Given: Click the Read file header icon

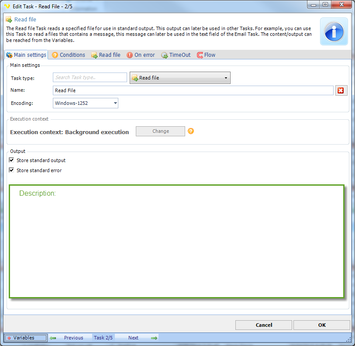Looking at the screenshot, I should pyautogui.click(x=9, y=20).
